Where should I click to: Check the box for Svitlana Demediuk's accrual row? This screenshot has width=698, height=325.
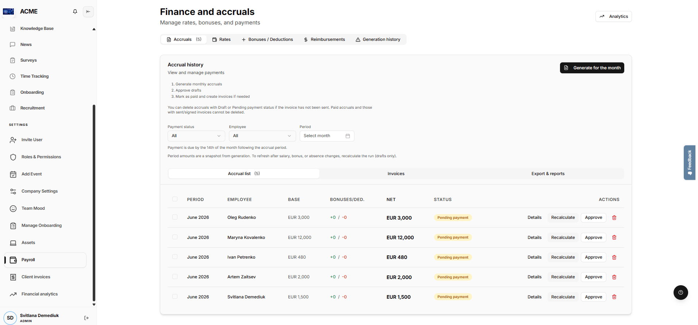pos(175,297)
